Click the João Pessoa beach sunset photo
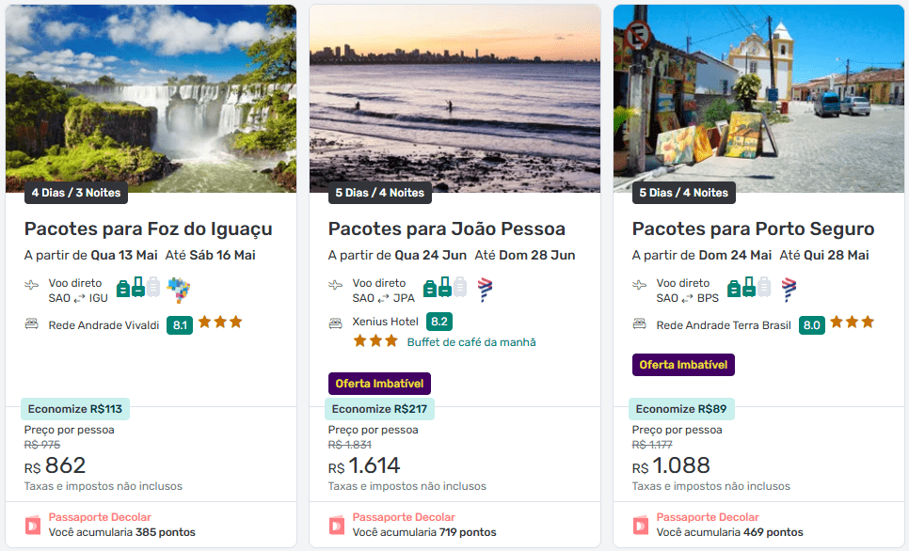 454,94
